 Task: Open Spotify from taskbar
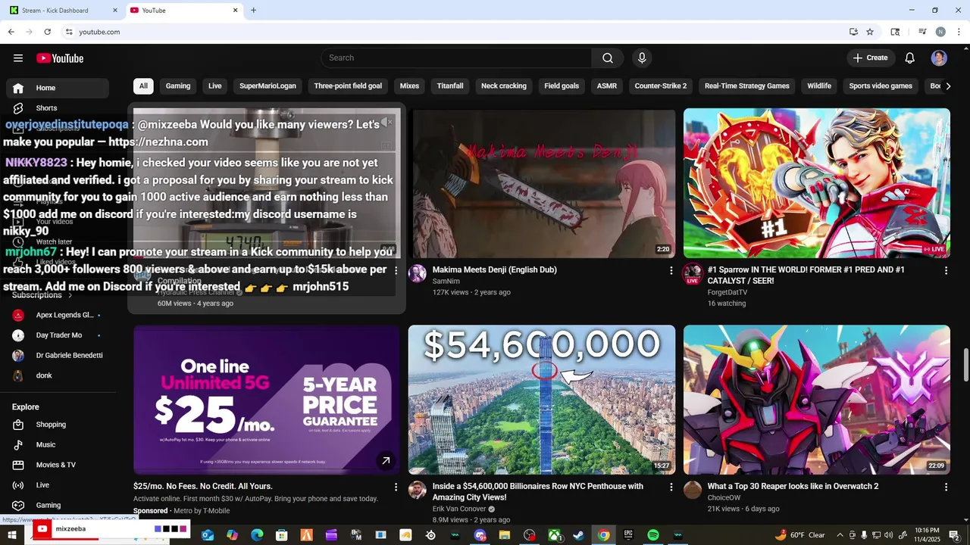(x=653, y=535)
